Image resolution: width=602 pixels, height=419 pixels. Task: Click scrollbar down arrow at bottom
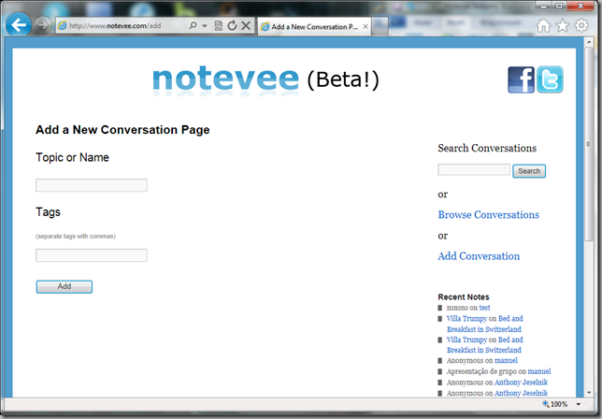pos(589,393)
